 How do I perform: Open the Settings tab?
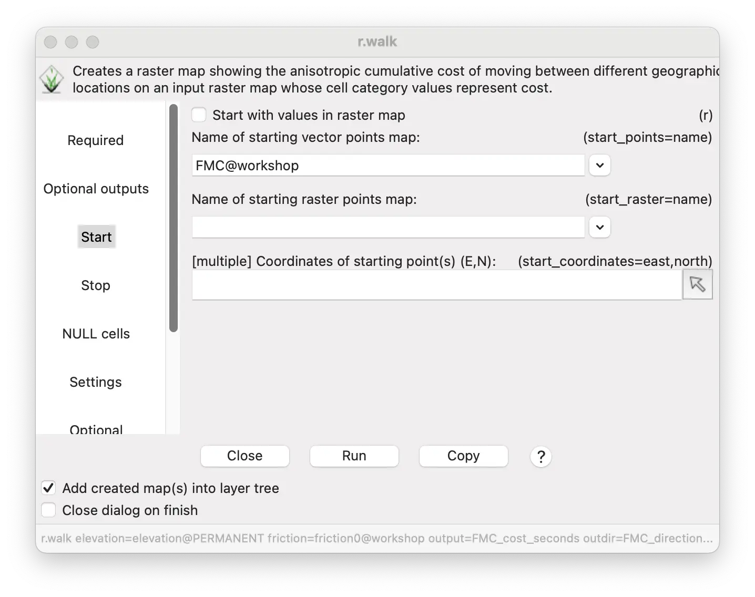point(96,382)
